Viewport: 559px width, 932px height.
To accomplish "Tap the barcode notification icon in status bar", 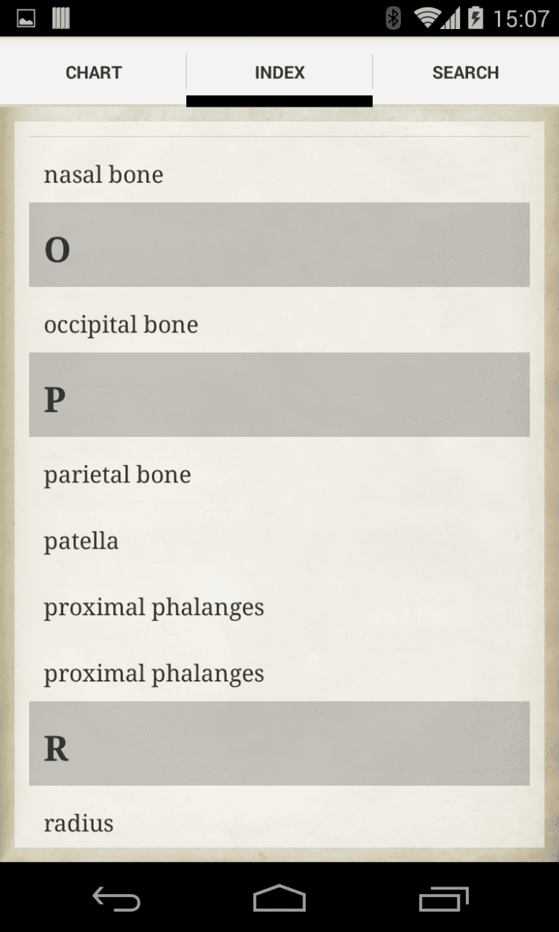I will (61, 19).
